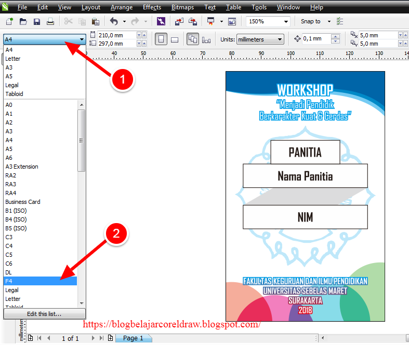Viewport: 409px width, 345px height.
Task: Expand the Application launcher dropdown arrow
Action: pos(221,22)
